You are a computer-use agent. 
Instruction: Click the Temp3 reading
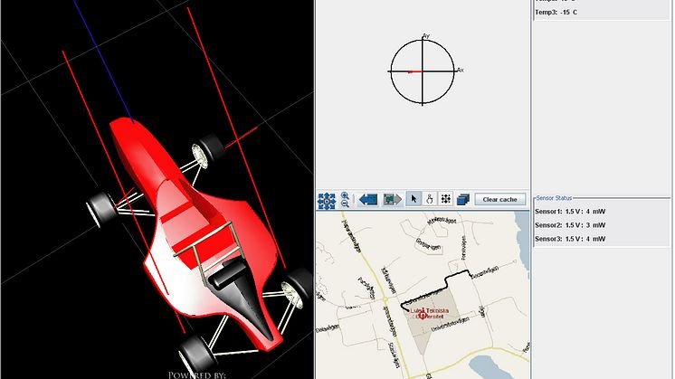point(556,13)
